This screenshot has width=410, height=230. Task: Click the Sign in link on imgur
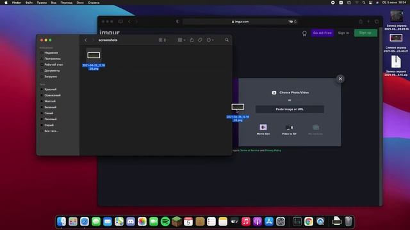pos(343,33)
